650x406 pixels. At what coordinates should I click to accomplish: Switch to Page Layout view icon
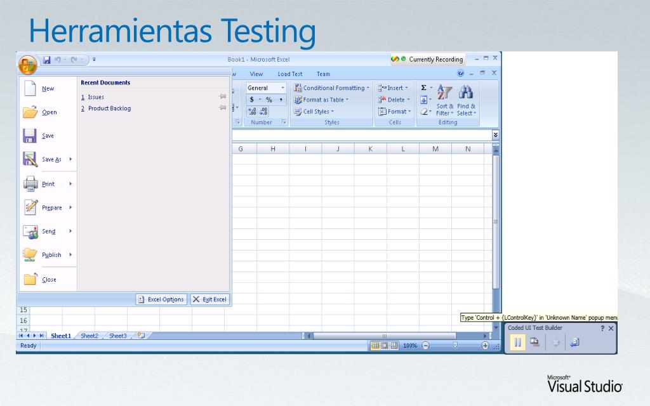(385, 346)
